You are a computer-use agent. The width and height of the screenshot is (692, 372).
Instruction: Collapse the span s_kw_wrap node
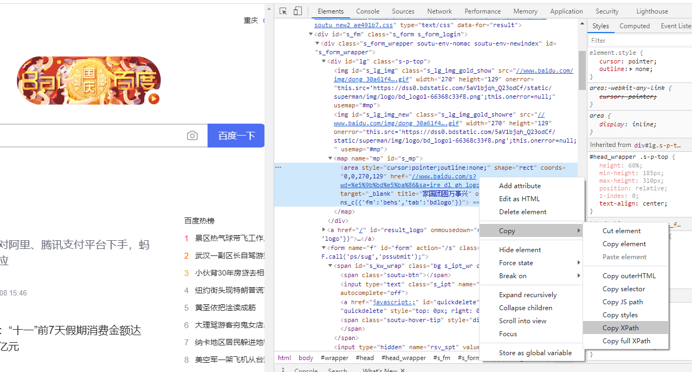click(x=330, y=266)
